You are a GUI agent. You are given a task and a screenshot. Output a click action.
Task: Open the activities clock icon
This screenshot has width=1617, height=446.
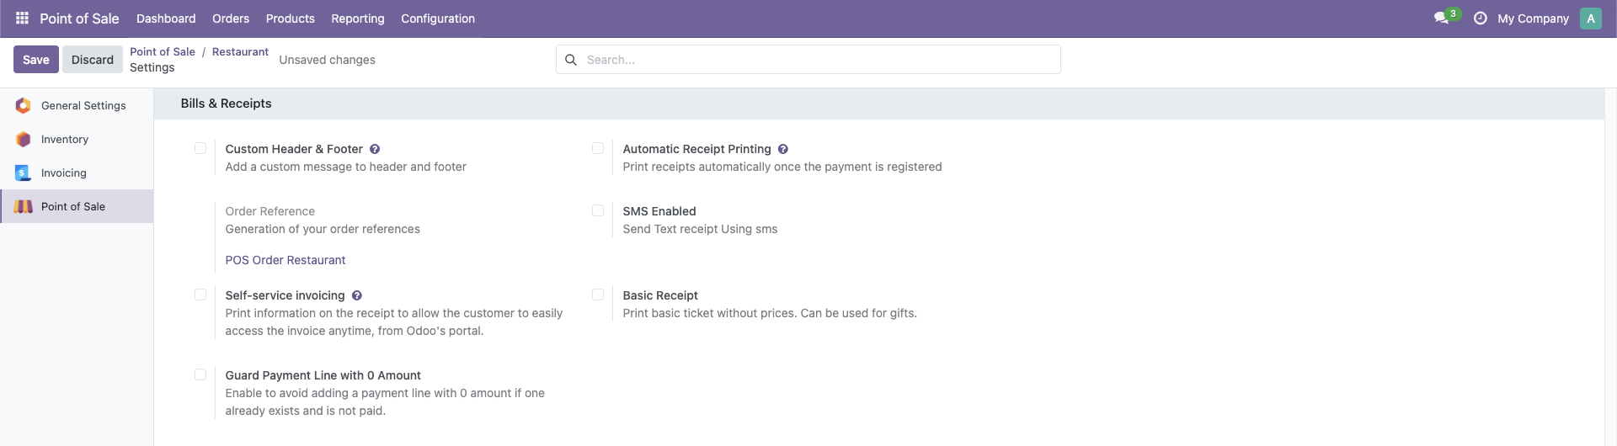point(1480,18)
